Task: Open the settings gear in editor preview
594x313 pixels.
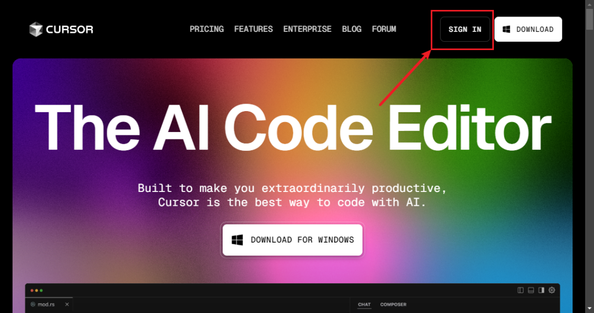Action: click(x=552, y=290)
